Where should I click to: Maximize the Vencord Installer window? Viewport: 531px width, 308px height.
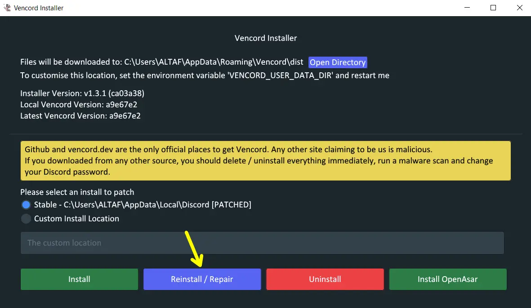pos(493,8)
